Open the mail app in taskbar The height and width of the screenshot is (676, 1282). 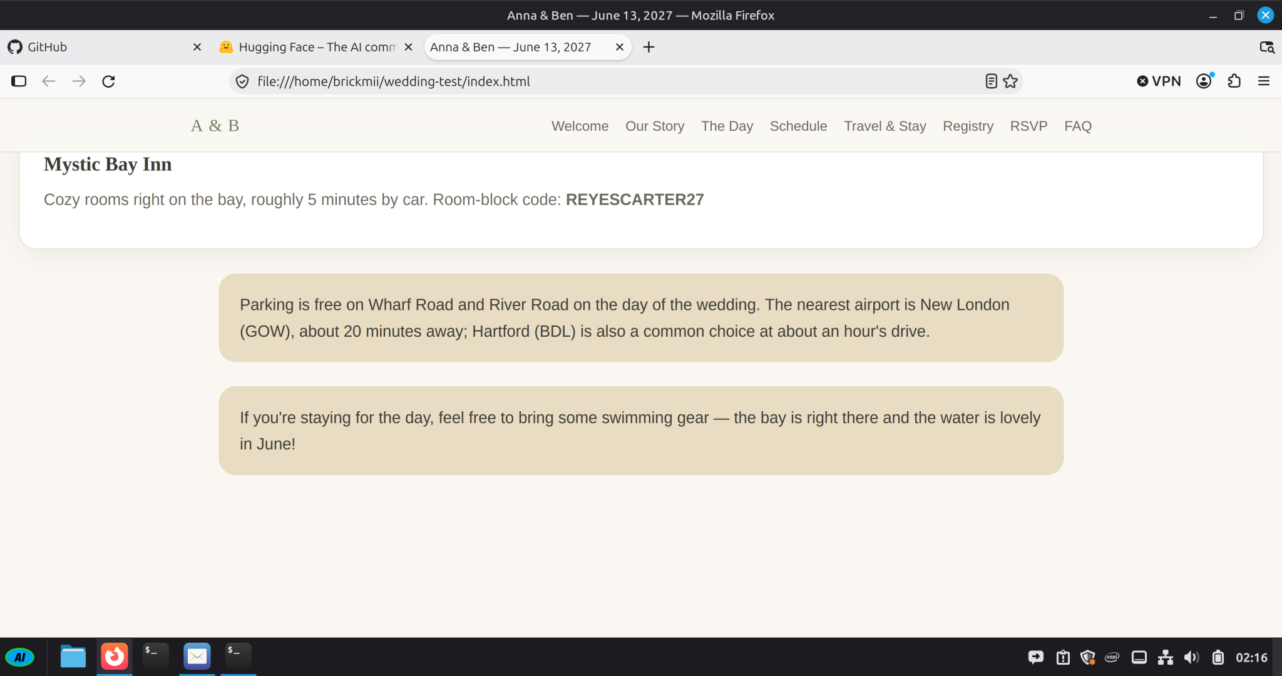(197, 657)
